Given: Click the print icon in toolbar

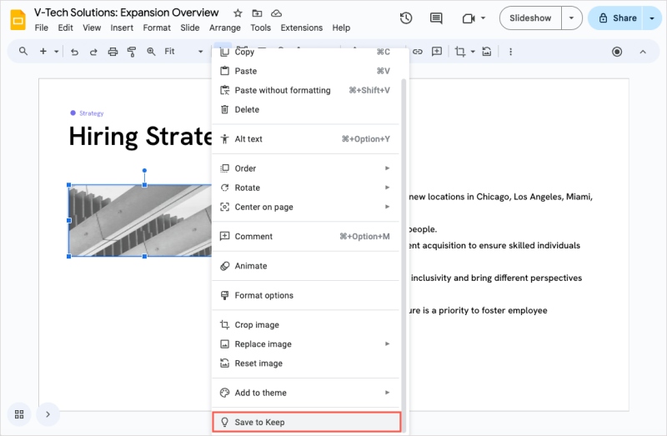Looking at the screenshot, I should [113, 52].
